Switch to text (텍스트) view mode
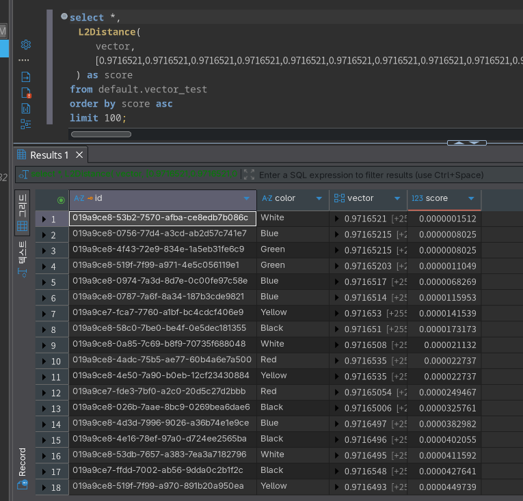The width and height of the screenshot is (523, 501). (22, 259)
